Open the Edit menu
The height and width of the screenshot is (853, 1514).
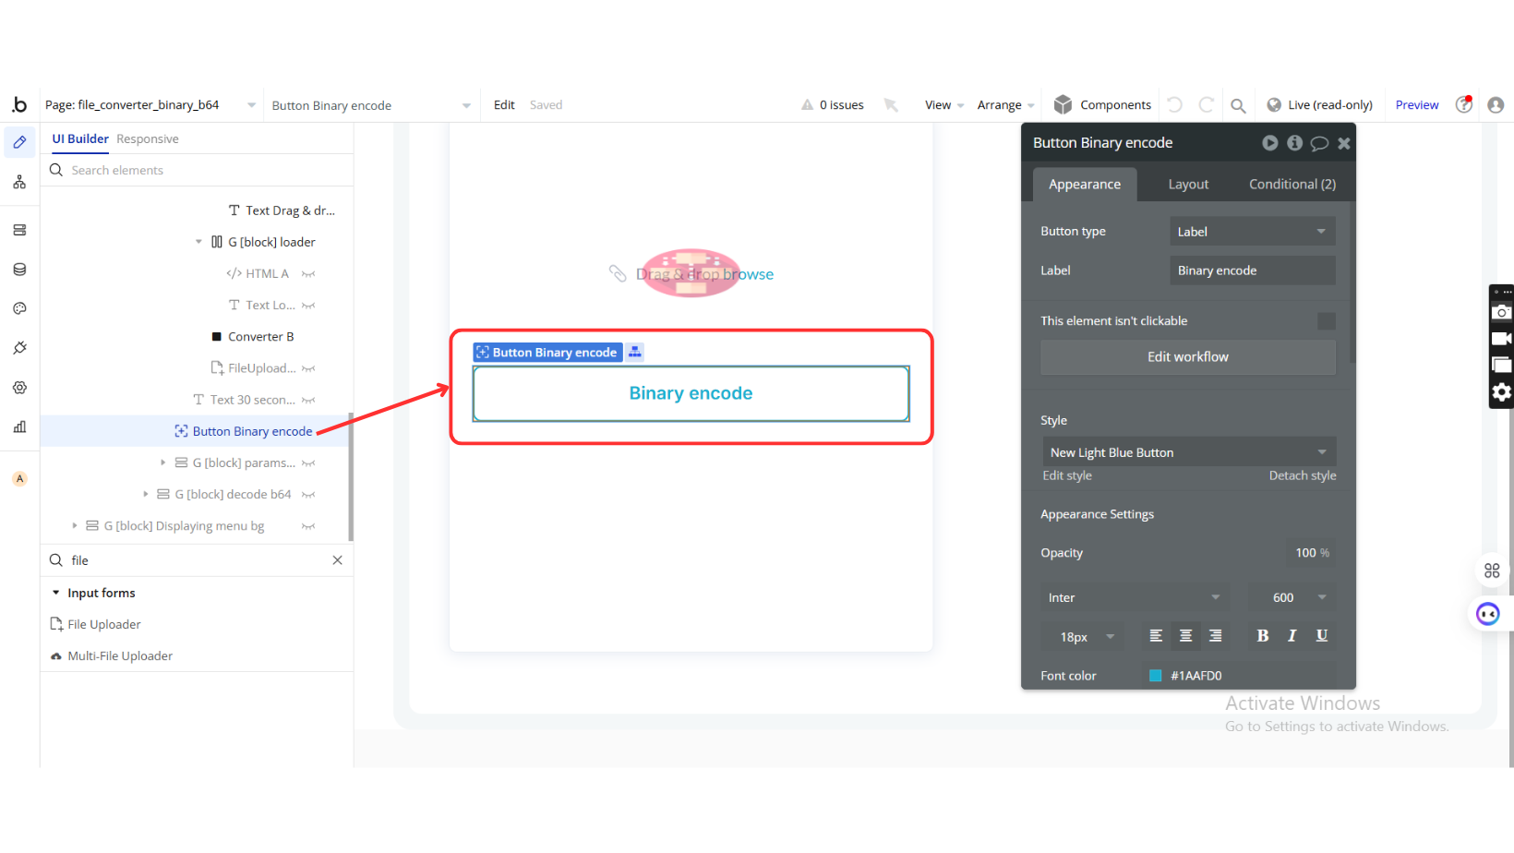click(x=504, y=105)
